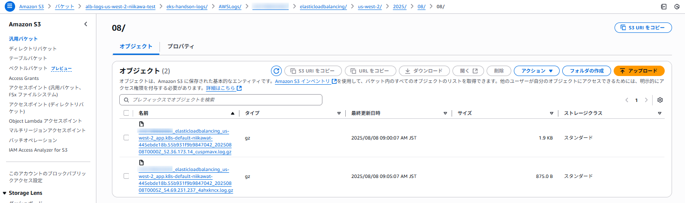
Task: Open us-west-2/ breadcrumb link
Action: (x=370, y=6)
